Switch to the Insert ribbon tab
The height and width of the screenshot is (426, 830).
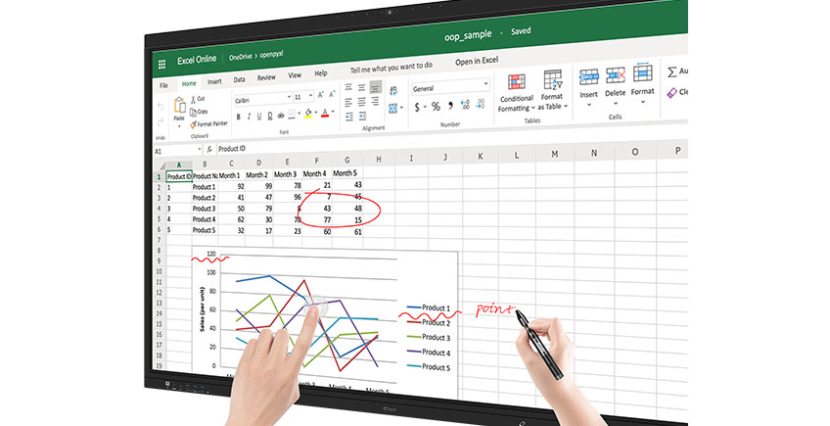[214, 81]
